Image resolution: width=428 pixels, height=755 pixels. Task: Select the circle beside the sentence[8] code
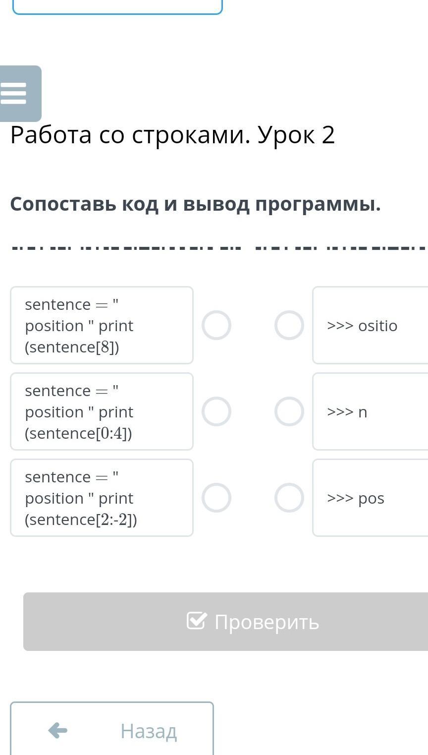[x=216, y=325]
